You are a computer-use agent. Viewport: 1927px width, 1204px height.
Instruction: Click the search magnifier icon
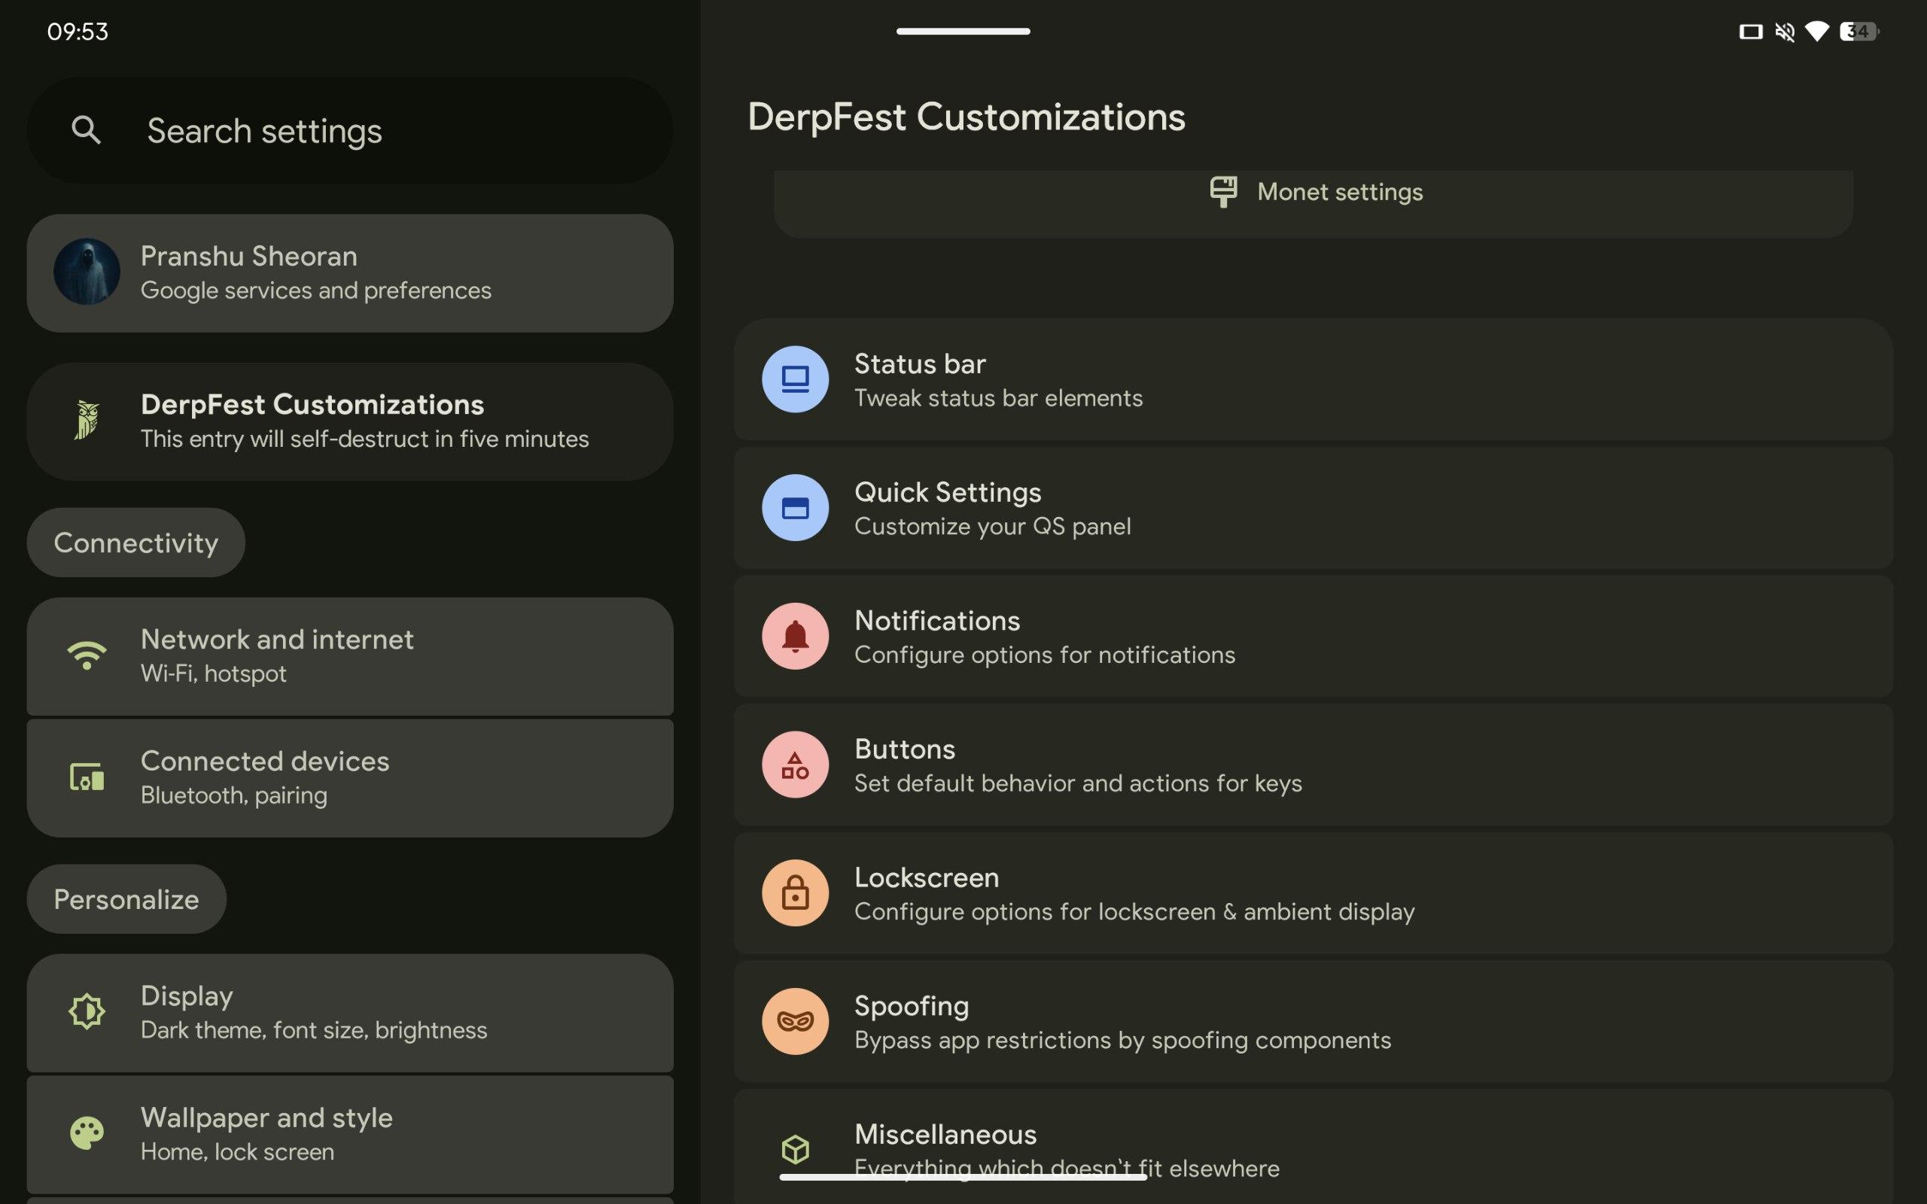(86, 129)
